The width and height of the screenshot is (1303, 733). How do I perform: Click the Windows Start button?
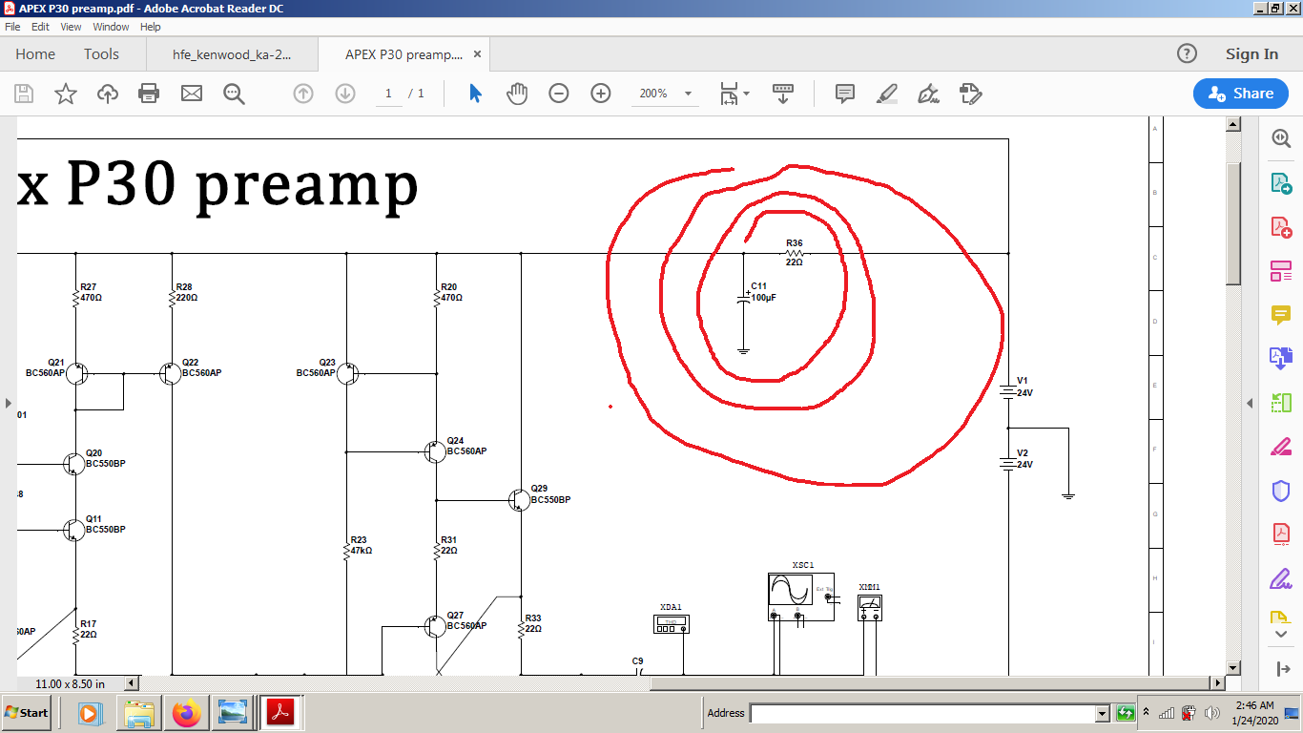[x=27, y=713]
